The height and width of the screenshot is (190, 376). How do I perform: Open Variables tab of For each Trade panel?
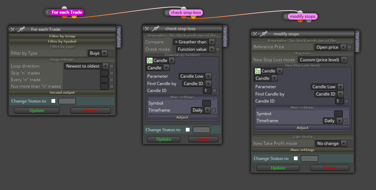point(119,37)
